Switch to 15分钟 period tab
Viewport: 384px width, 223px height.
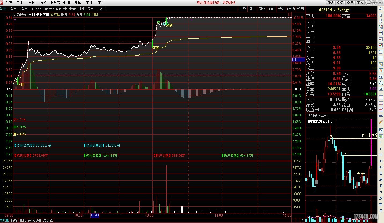pyautogui.click(x=36, y=9)
